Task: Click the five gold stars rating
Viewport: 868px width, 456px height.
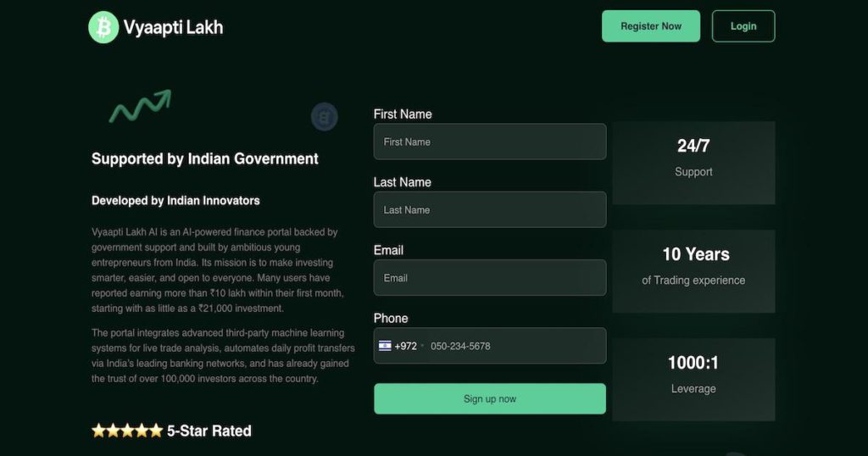Action: click(x=126, y=431)
